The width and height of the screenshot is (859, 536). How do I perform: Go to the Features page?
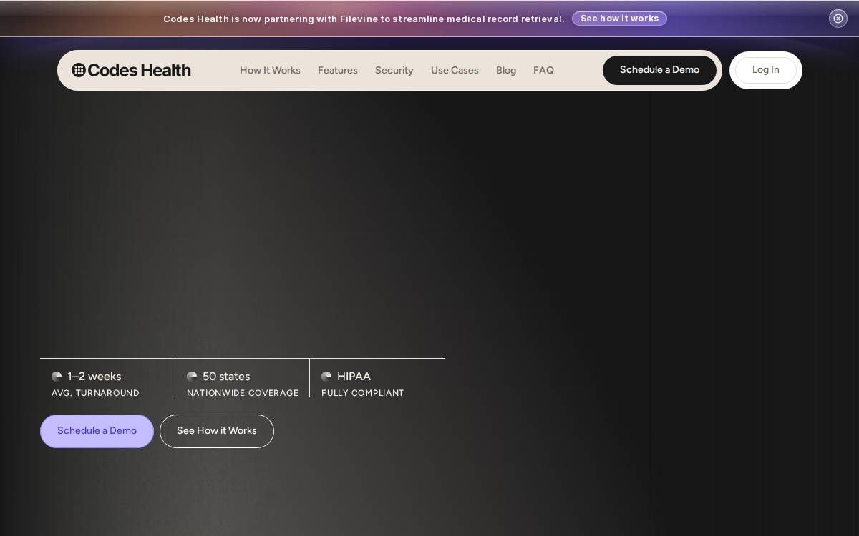(338, 70)
